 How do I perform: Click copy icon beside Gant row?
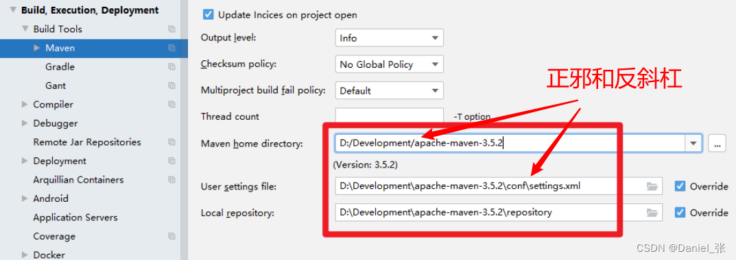[171, 86]
